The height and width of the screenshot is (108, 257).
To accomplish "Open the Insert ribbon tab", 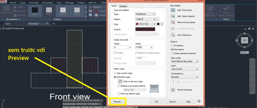I will tap(23, 2).
